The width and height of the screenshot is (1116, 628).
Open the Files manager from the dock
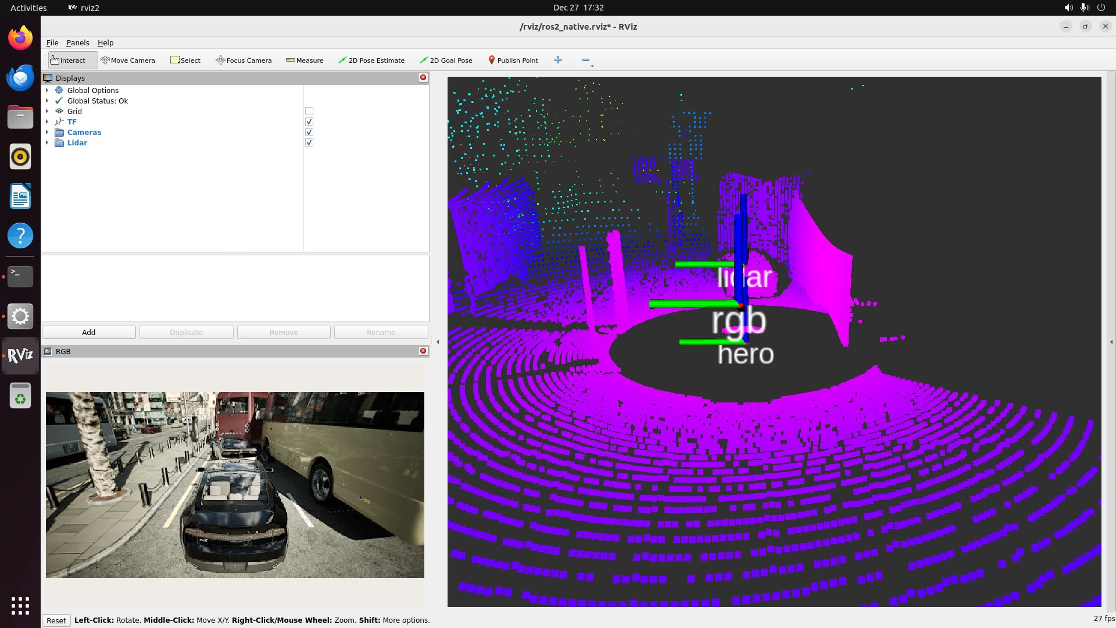[20, 117]
